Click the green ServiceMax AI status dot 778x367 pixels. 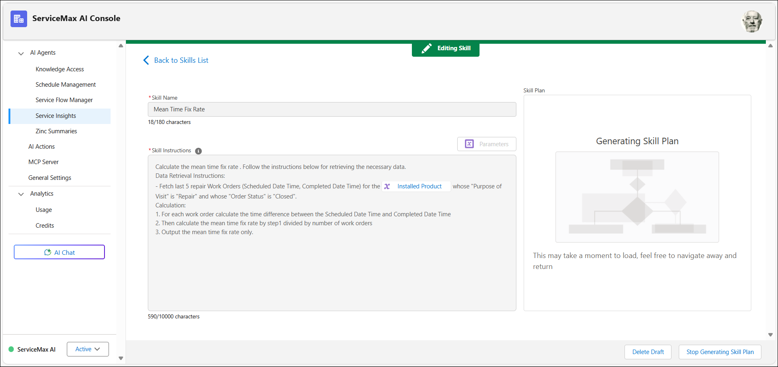coord(11,349)
